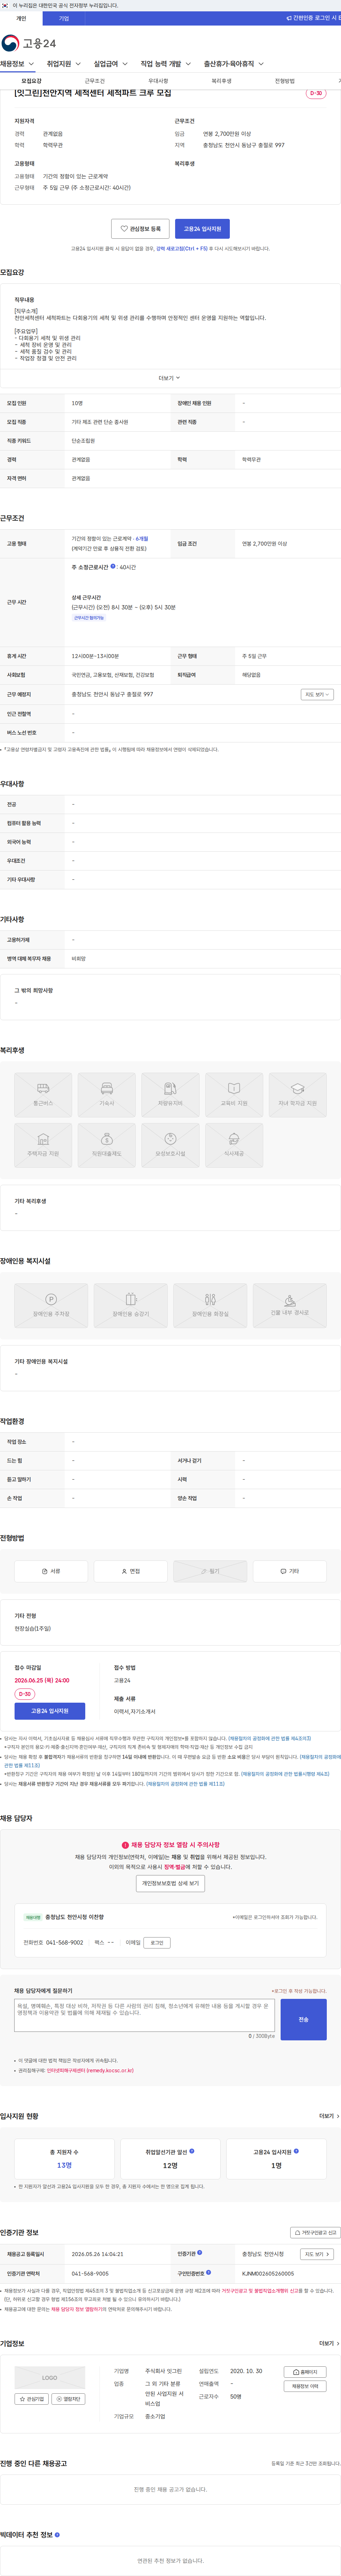Select the 기숙사 welfare icon

[x=107, y=1095]
